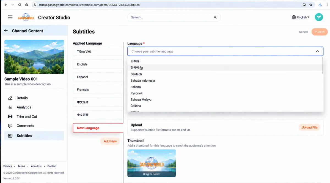
Task: Reload the browser page
Action: click(20, 5)
